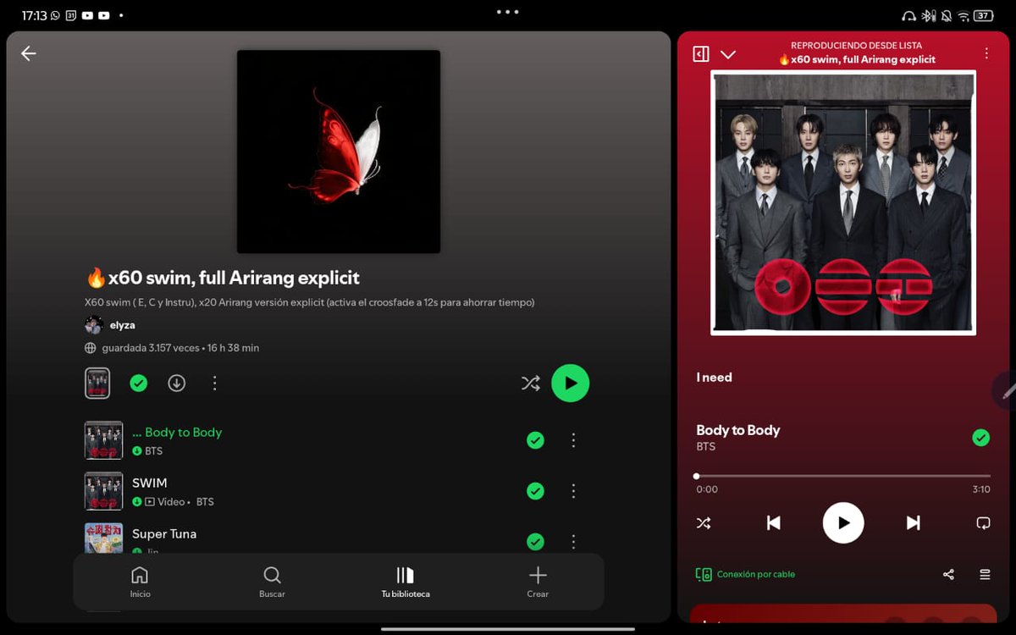Open the split-screen three-dot handle at top

coord(508,12)
